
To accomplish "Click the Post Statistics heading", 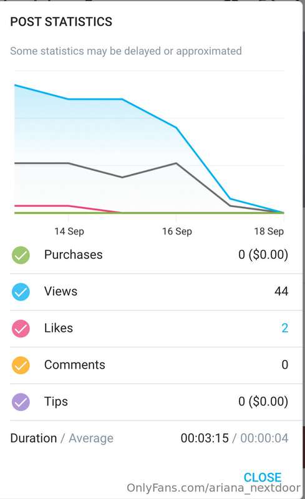I will (61, 22).
